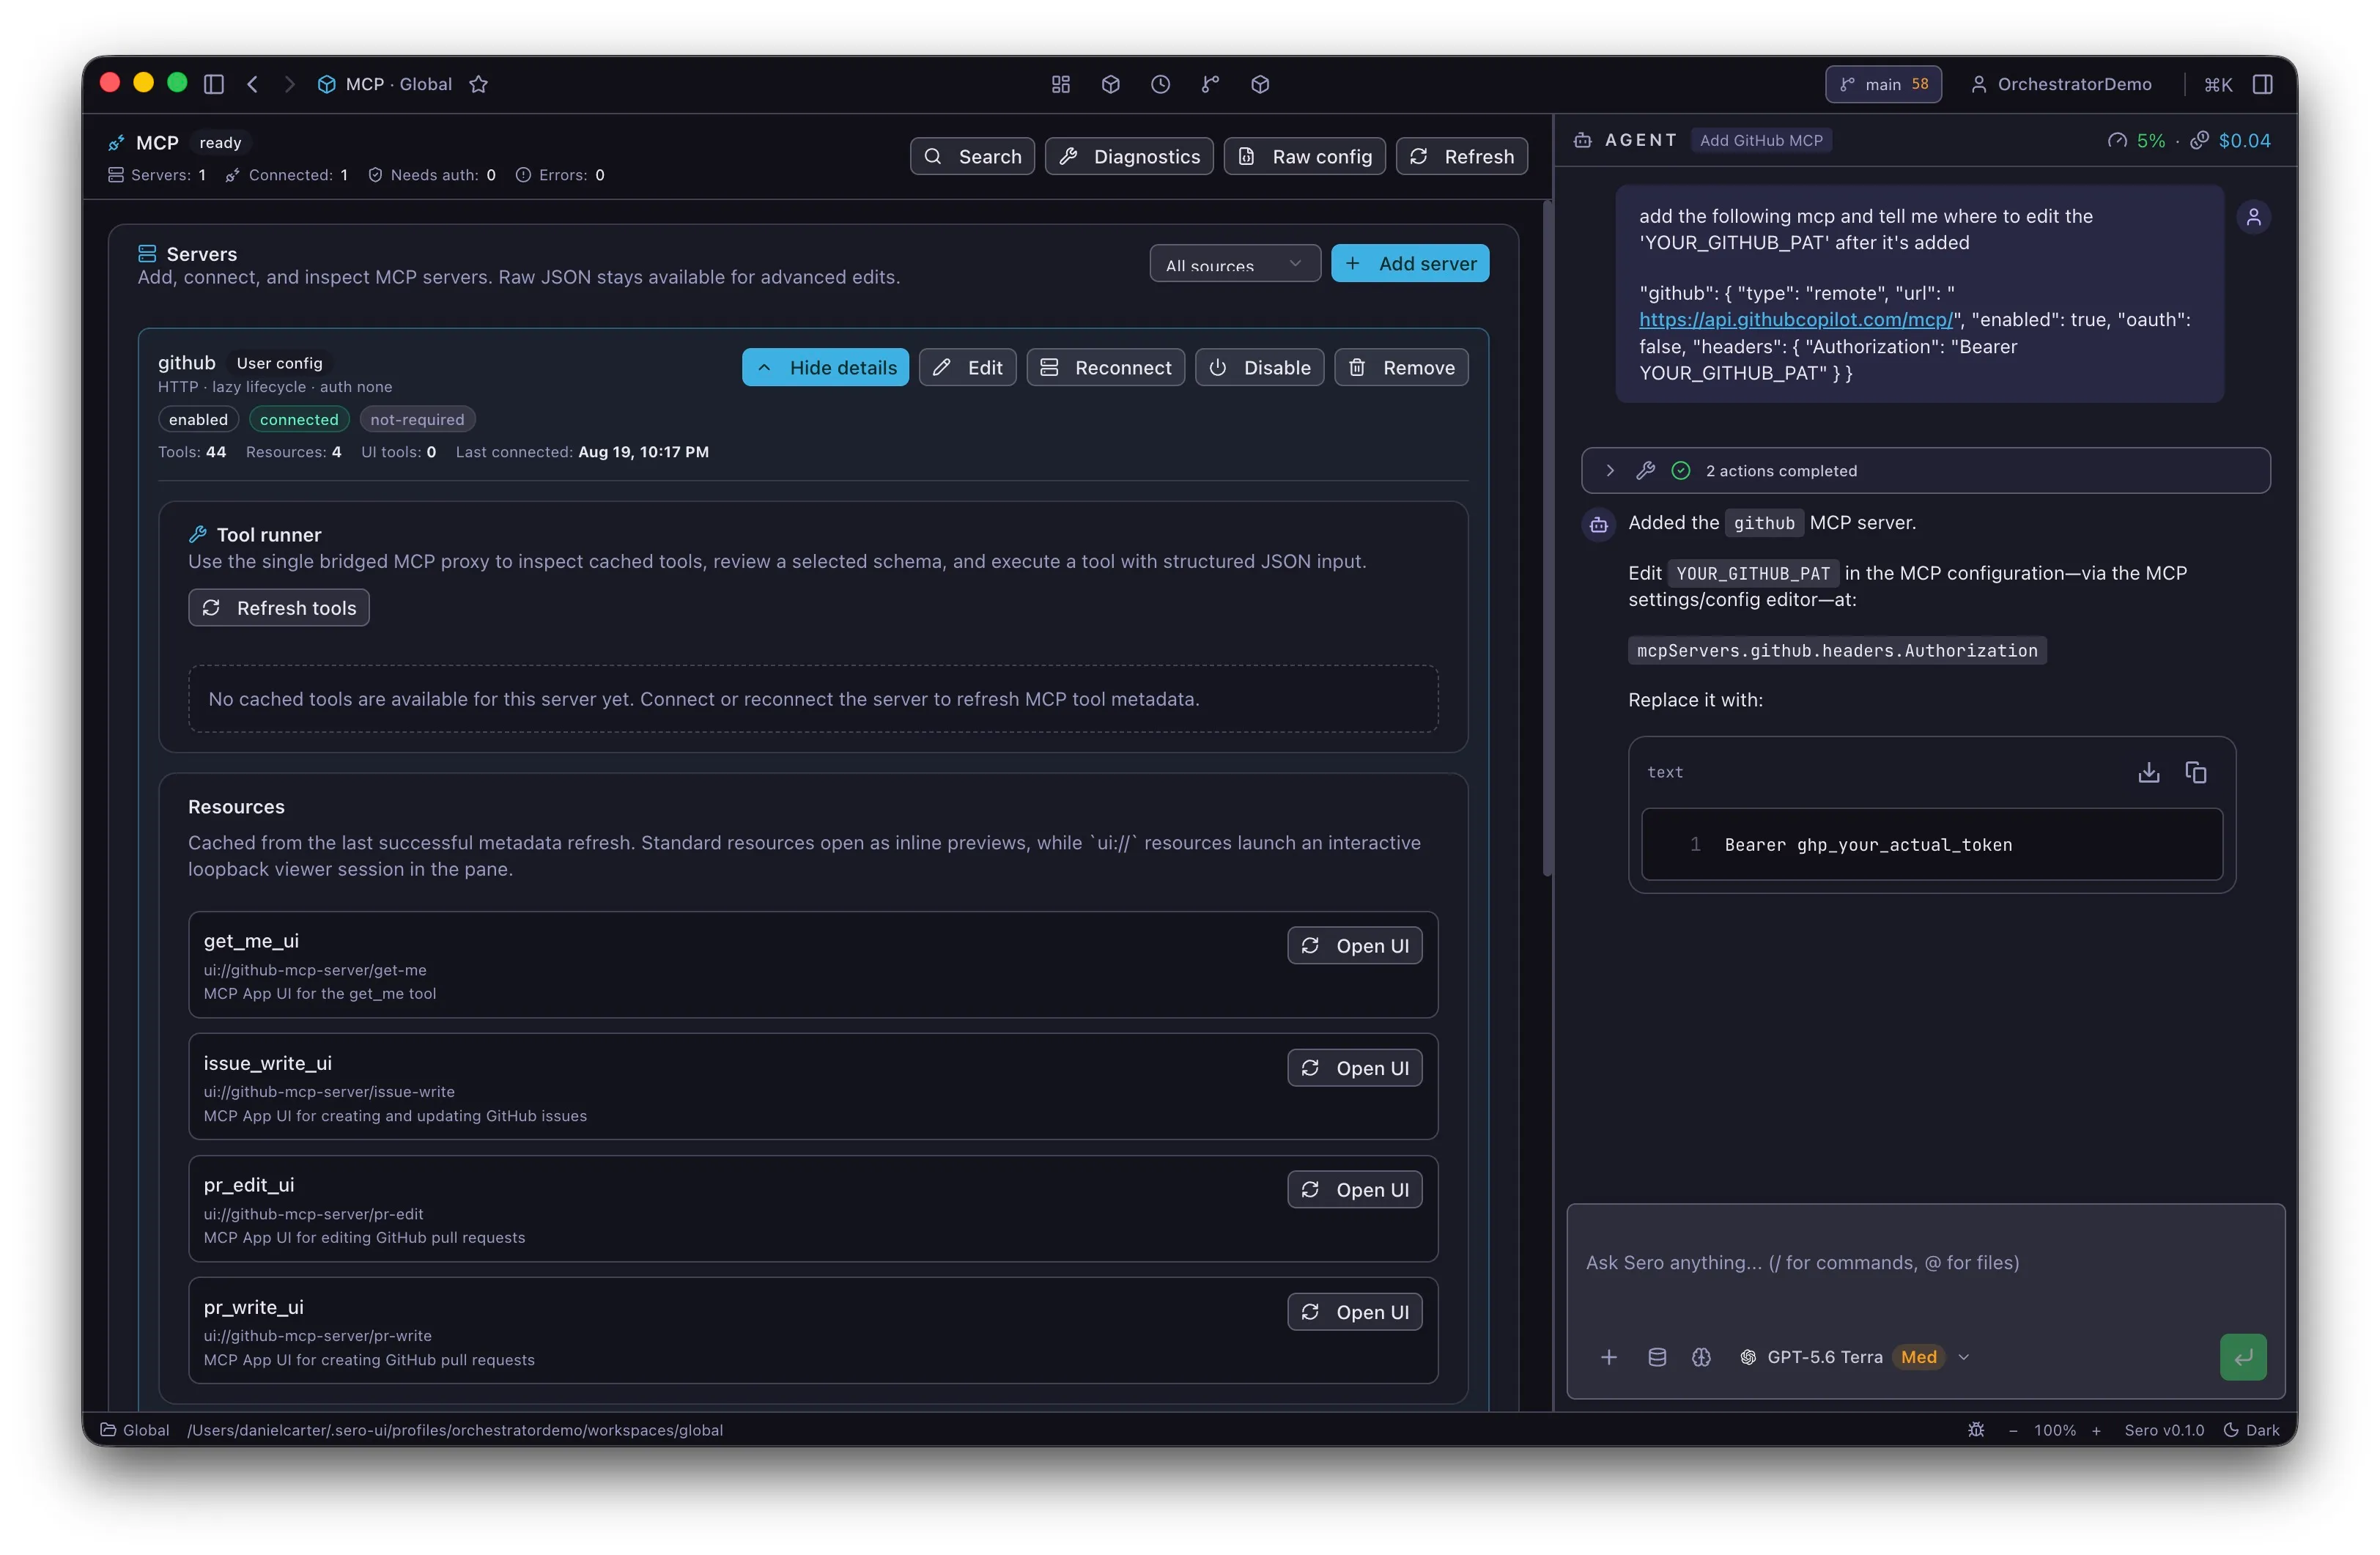Click the AGENT panel header icon

click(1582, 140)
